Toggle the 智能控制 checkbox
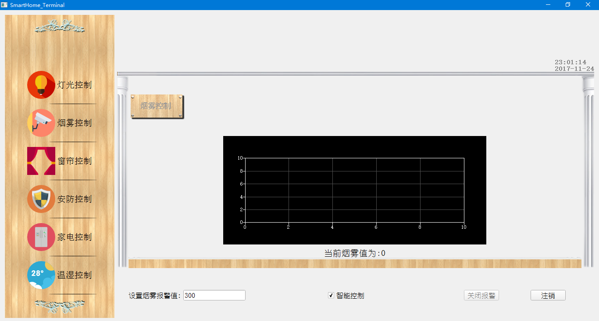This screenshot has width=599, height=321. pyautogui.click(x=331, y=296)
